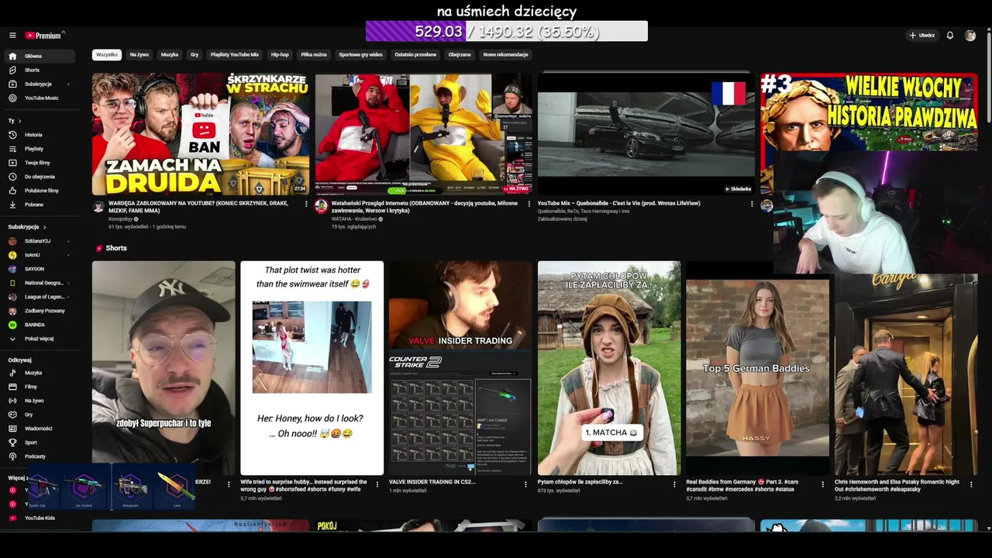Screen dimensions: 992x558
Task: Select the Wszystko filter chip
Action: click(x=107, y=55)
